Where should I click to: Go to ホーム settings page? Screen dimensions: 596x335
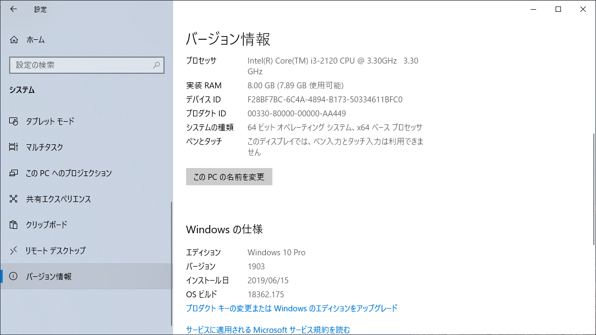(x=35, y=40)
